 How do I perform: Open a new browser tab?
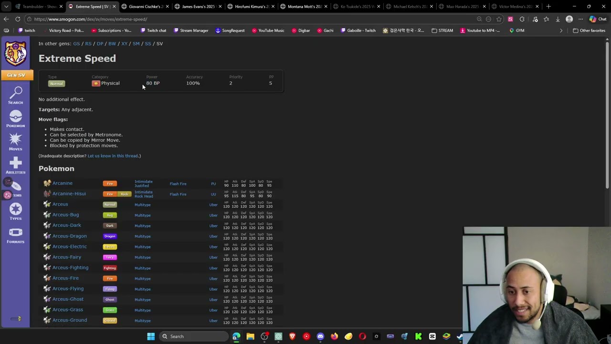click(x=548, y=7)
